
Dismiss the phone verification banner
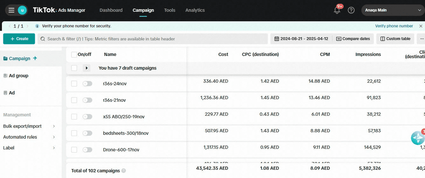click(x=420, y=26)
